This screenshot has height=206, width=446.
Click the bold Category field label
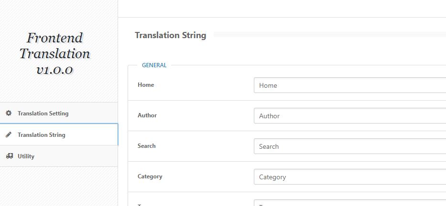pos(150,176)
